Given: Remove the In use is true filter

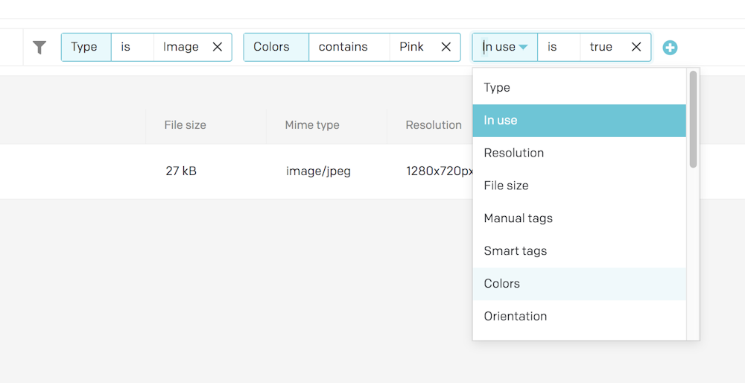Looking at the screenshot, I should [636, 47].
